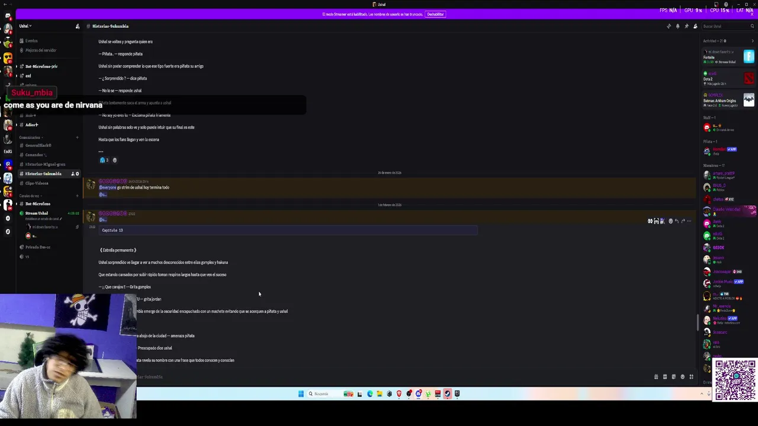Open the EsdG server in the server list
Screen dimensions: 758x426
pyautogui.click(x=8, y=151)
